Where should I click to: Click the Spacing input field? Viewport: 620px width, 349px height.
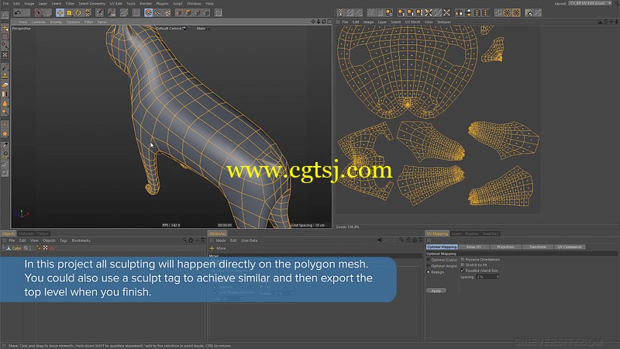[486, 277]
